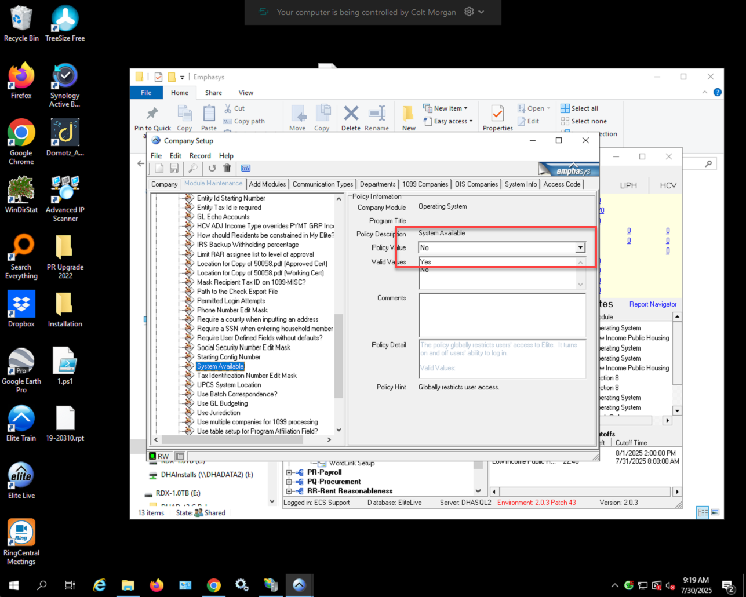Select the 19-20310.rpt file on desktop
The height and width of the screenshot is (597, 746).
pyautogui.click(x=65, y=423)
